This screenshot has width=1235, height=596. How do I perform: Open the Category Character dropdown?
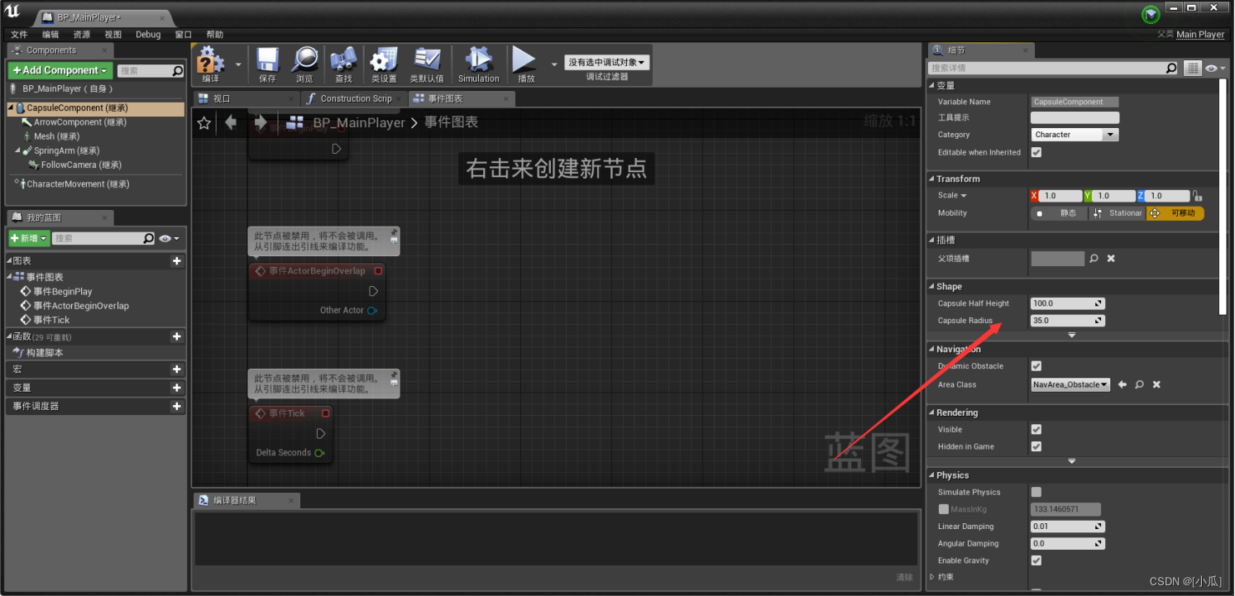coord(1075,135)
